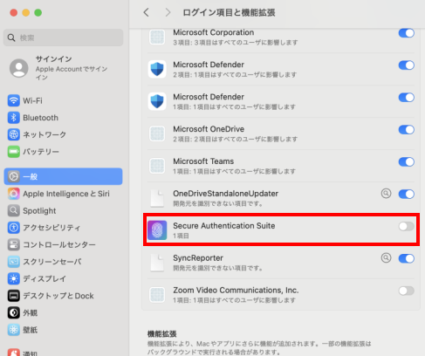Turn off Microsoft Defender 1項目 toggle

(x=407, y=98)
